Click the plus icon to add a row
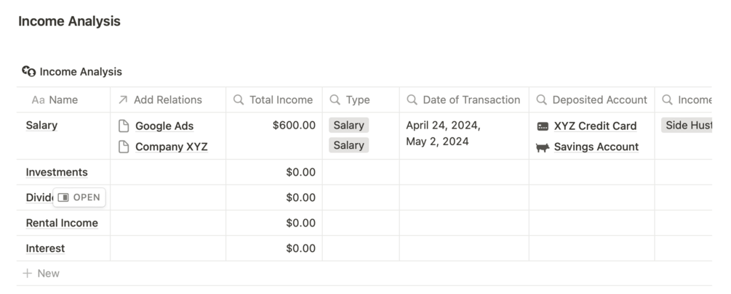731x294 pixels. coord(28,274)
